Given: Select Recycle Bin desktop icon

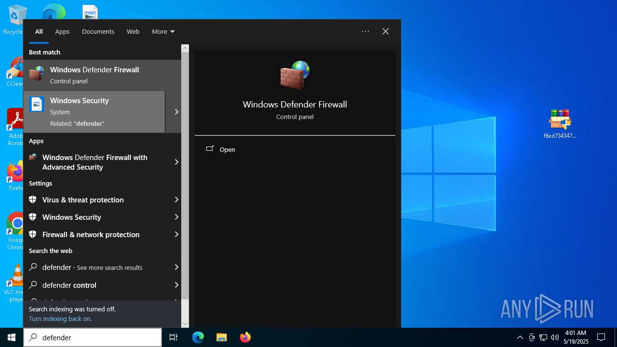Looking at the screenshot, I should (14, 20).
